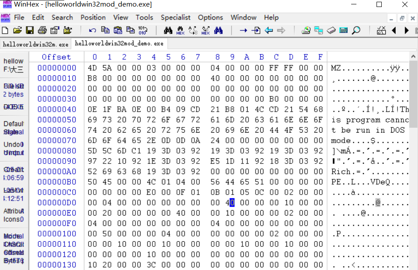Click the Copy block icon
The image size is (418, 270).
click(105, 30)
